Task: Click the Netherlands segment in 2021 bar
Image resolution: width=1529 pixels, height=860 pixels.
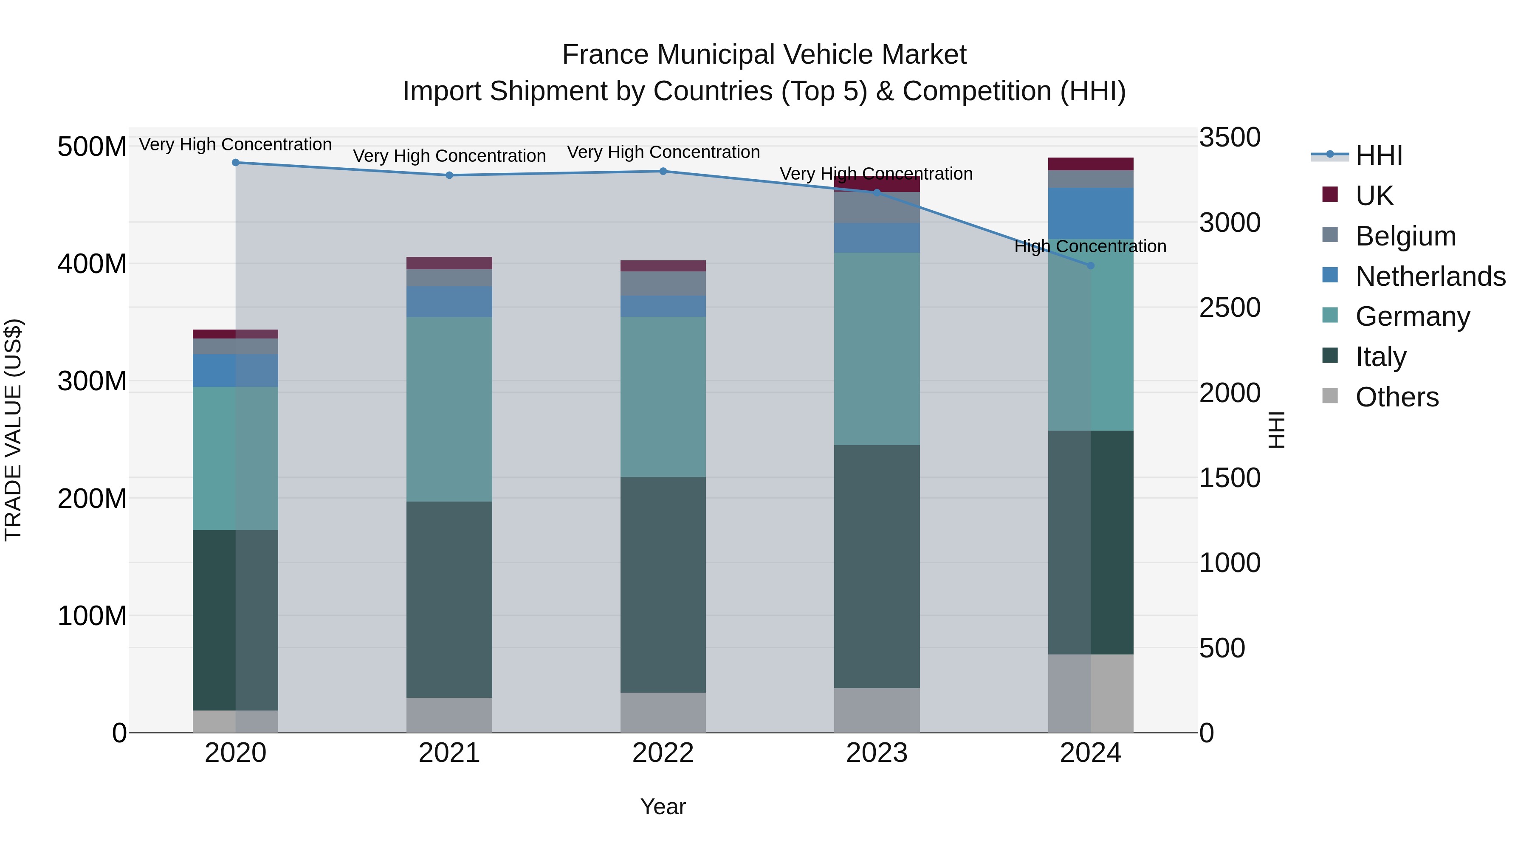Action: pyautogui.click(x=449, y=302)
